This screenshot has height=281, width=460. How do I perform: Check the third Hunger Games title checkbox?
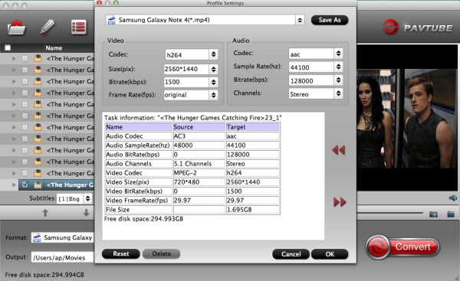(x=25, y=81)
